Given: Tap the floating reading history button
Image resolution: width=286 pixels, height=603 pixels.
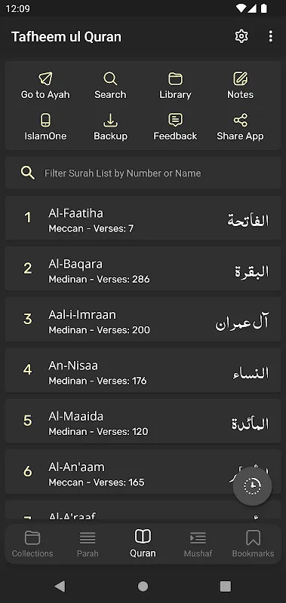Looking at the screenshot, I should tap(253, 486).
